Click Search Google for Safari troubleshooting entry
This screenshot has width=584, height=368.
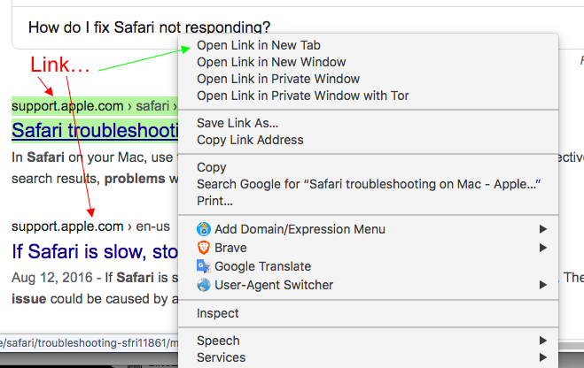pyautogui.click(x=369, y=184)
